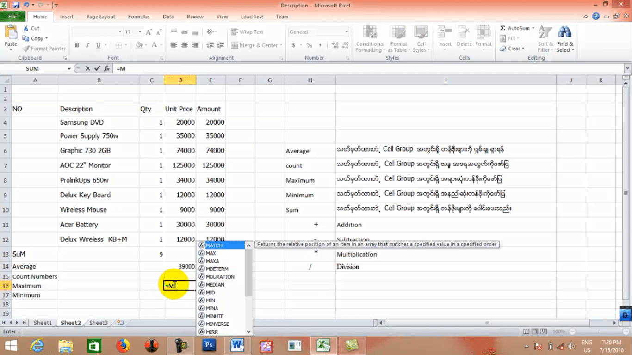Decrease decimal places
Viewport: 632px width, 355px height.
point(346,45)
